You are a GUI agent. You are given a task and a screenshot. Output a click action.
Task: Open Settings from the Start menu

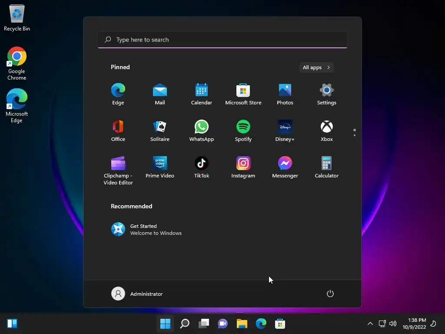point(327,94)
